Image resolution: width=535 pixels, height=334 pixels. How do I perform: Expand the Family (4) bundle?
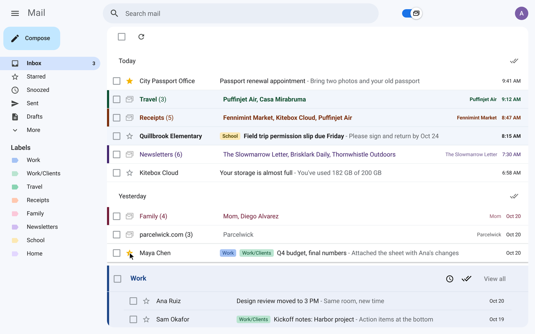(x=318, y=216)
